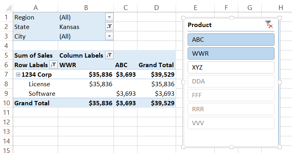Toggle the ABC slicer item
292x153 pixels.
tap(231, 40)
